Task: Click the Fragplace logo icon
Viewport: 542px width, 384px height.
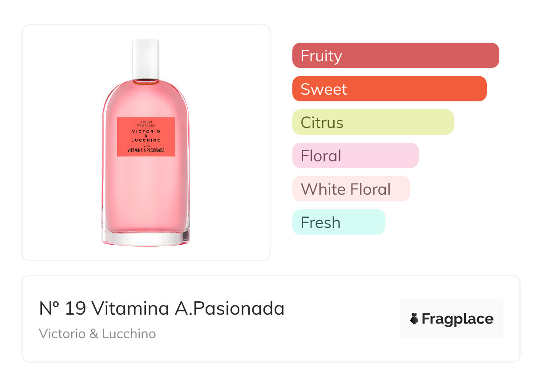Action: click(x=414, y=319)
